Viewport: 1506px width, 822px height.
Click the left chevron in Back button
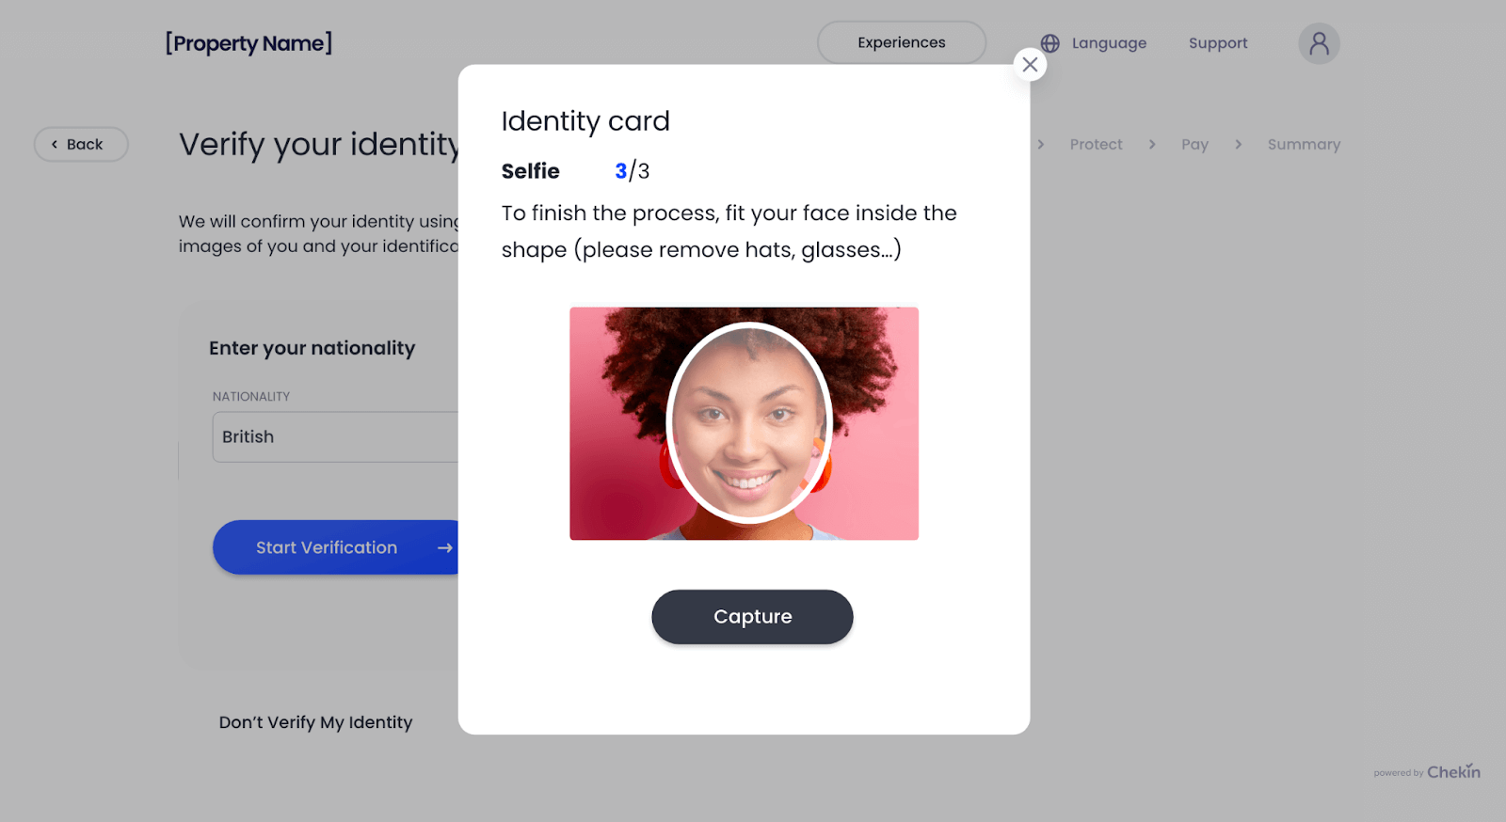click(55, 145)
